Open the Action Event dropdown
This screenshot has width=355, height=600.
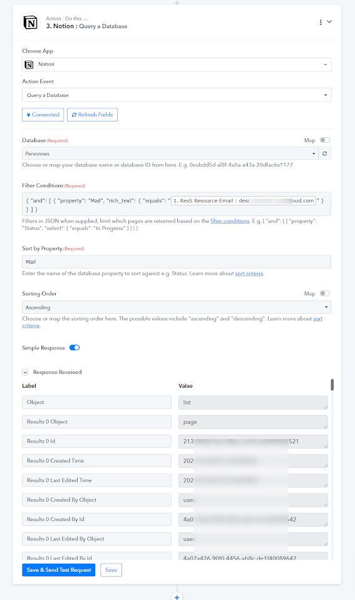177,95
